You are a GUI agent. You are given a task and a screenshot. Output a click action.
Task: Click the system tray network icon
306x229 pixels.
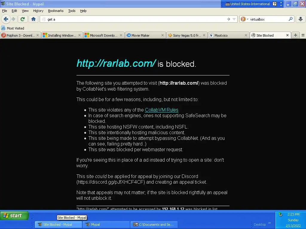point(280,215)
